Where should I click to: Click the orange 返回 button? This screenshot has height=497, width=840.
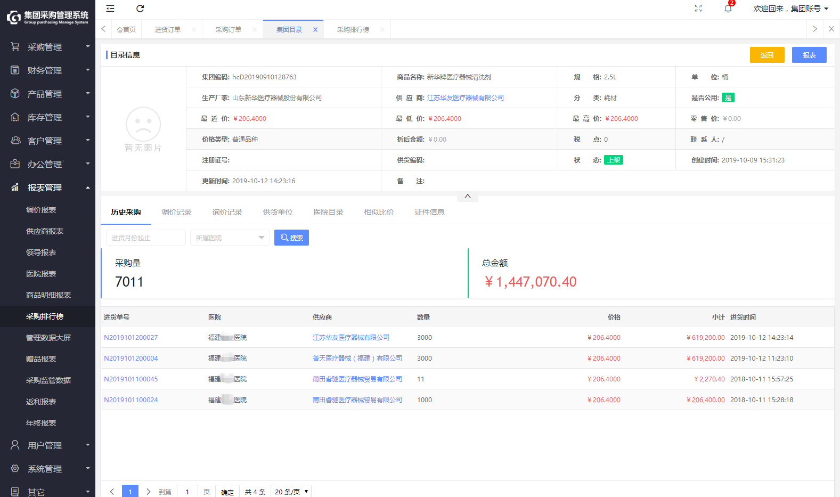(x=767, y=55)
